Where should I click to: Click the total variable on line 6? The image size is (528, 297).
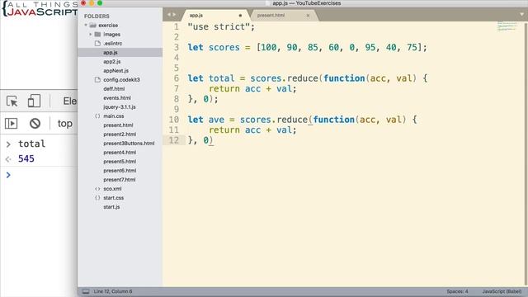click(x=221, y=78)
